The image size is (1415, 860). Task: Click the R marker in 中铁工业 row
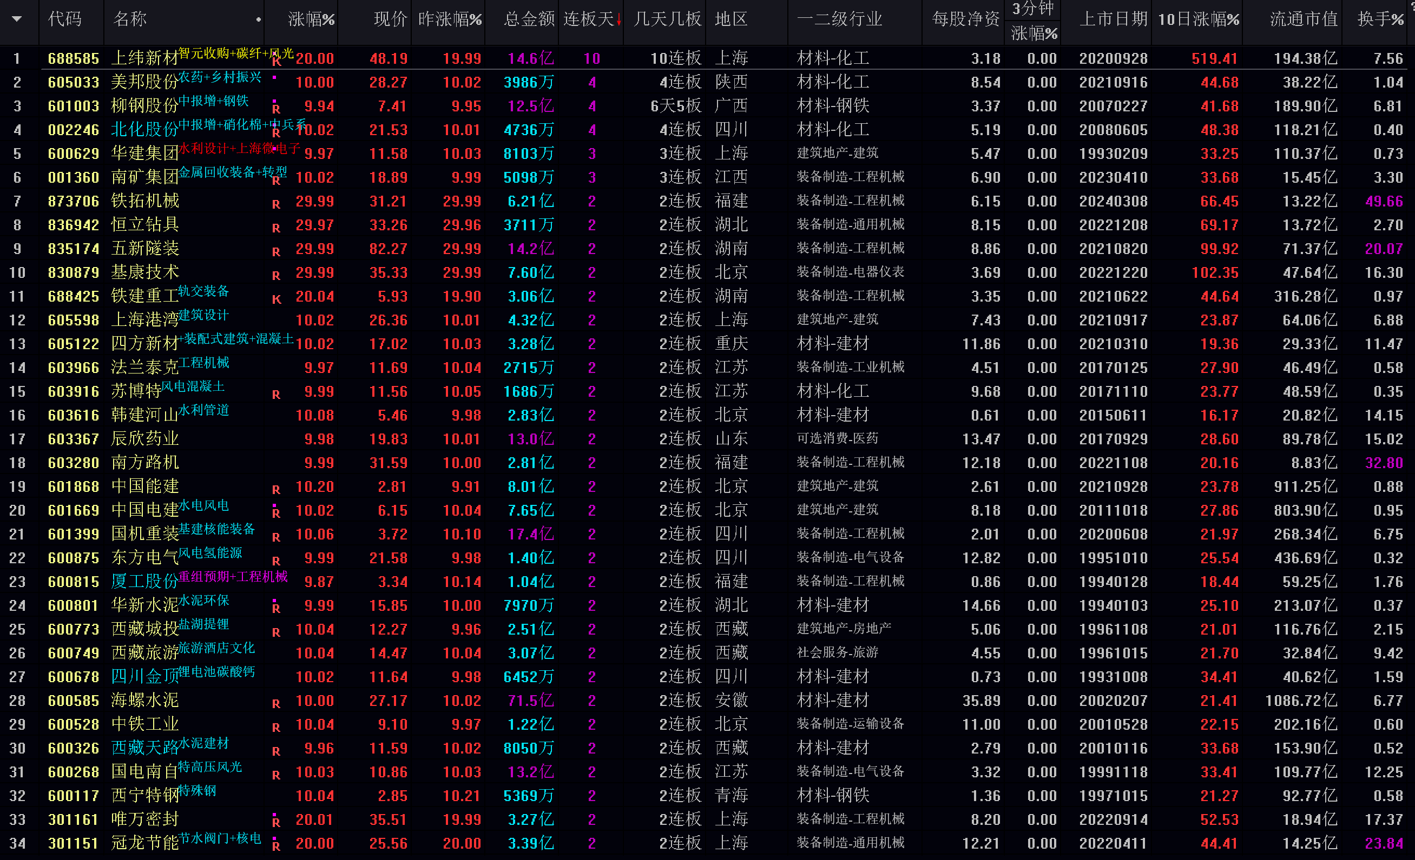pyautogui.click(x=276, y=728)
